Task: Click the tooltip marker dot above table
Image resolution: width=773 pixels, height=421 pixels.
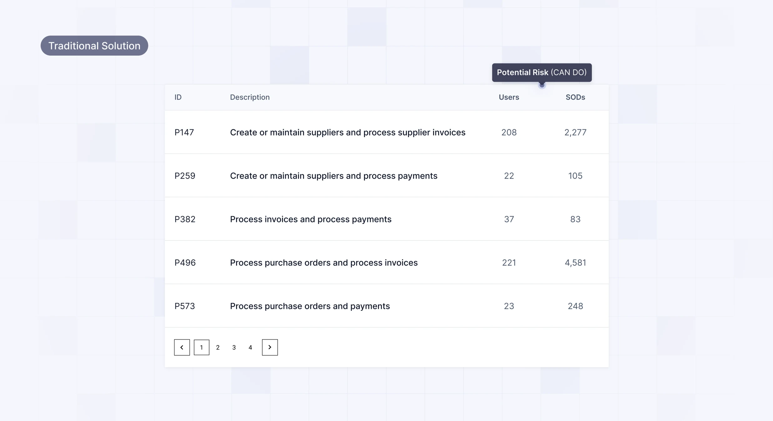Action: (542, 85)
